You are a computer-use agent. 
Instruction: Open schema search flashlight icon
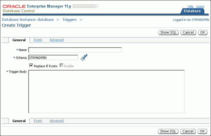84,57
